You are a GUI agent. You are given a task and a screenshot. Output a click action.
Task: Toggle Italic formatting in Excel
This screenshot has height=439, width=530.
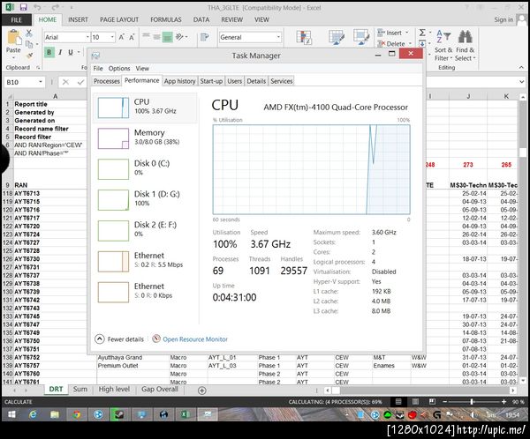click(x=60, y=52)
